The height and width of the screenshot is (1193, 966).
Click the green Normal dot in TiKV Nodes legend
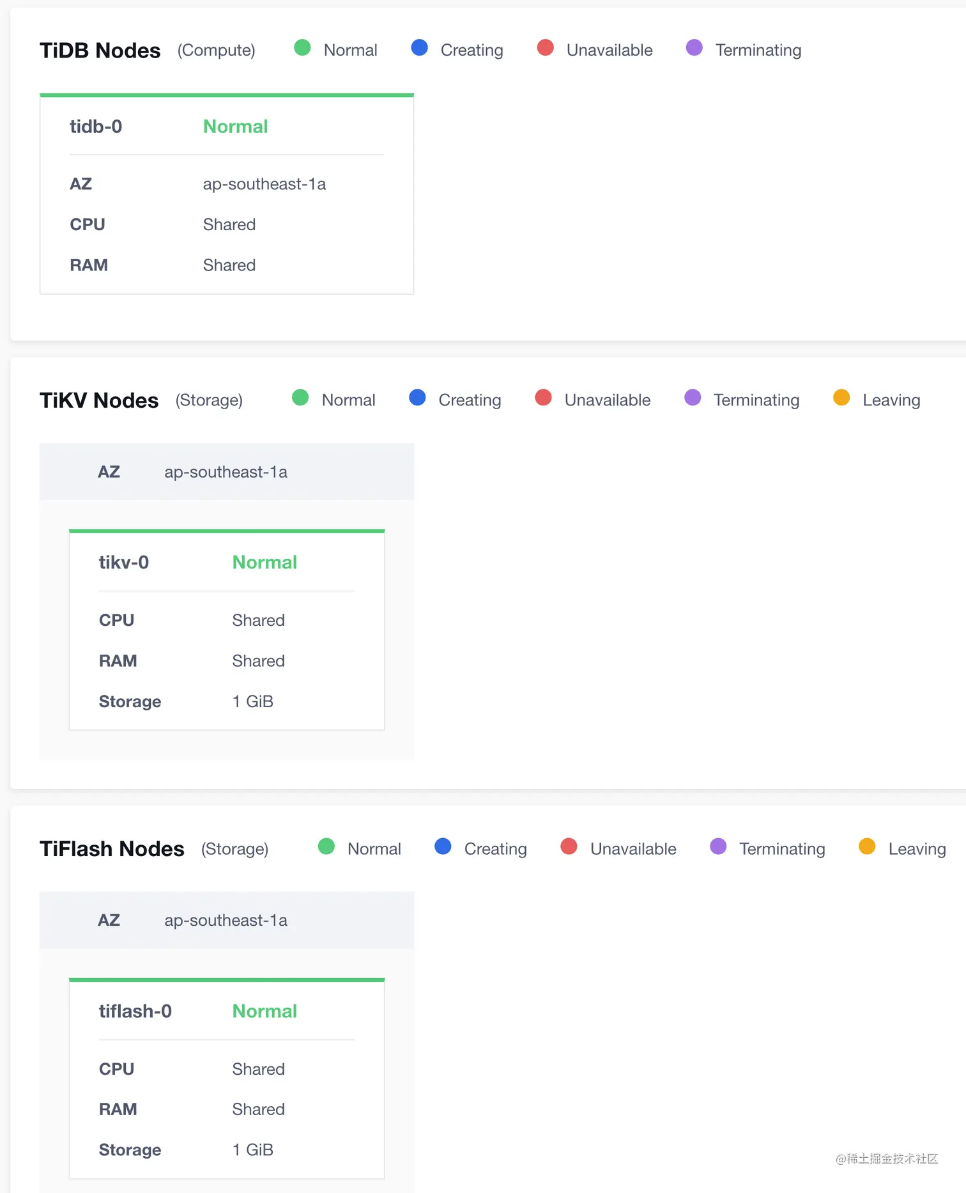pos(300,398)
